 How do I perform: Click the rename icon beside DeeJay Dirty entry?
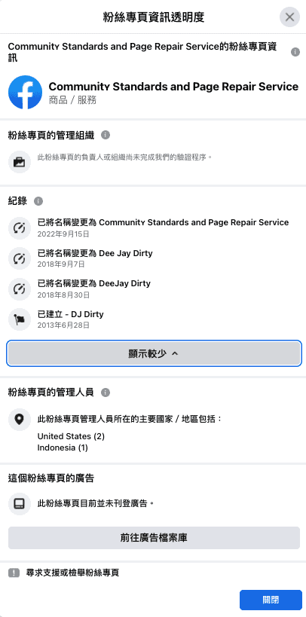click(x=20, y=289)
